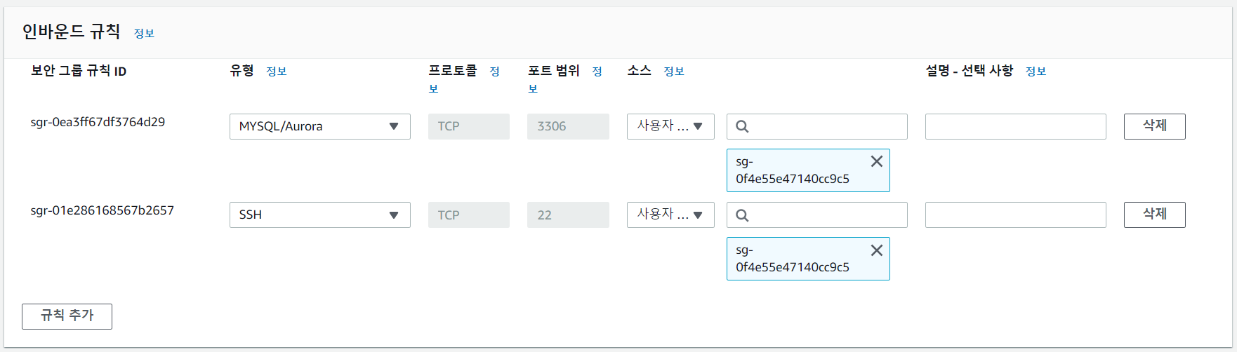Click the 규칙 추가 button

pyautogui.click(x=67, y=316)
